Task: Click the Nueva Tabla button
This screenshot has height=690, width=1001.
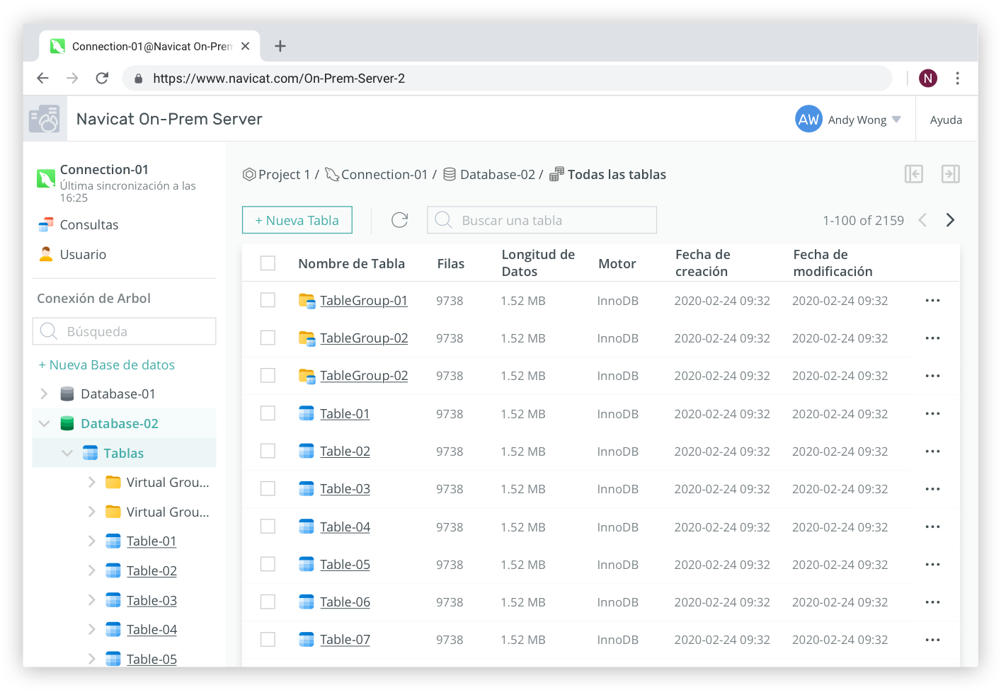Action: tap(297, 220)
